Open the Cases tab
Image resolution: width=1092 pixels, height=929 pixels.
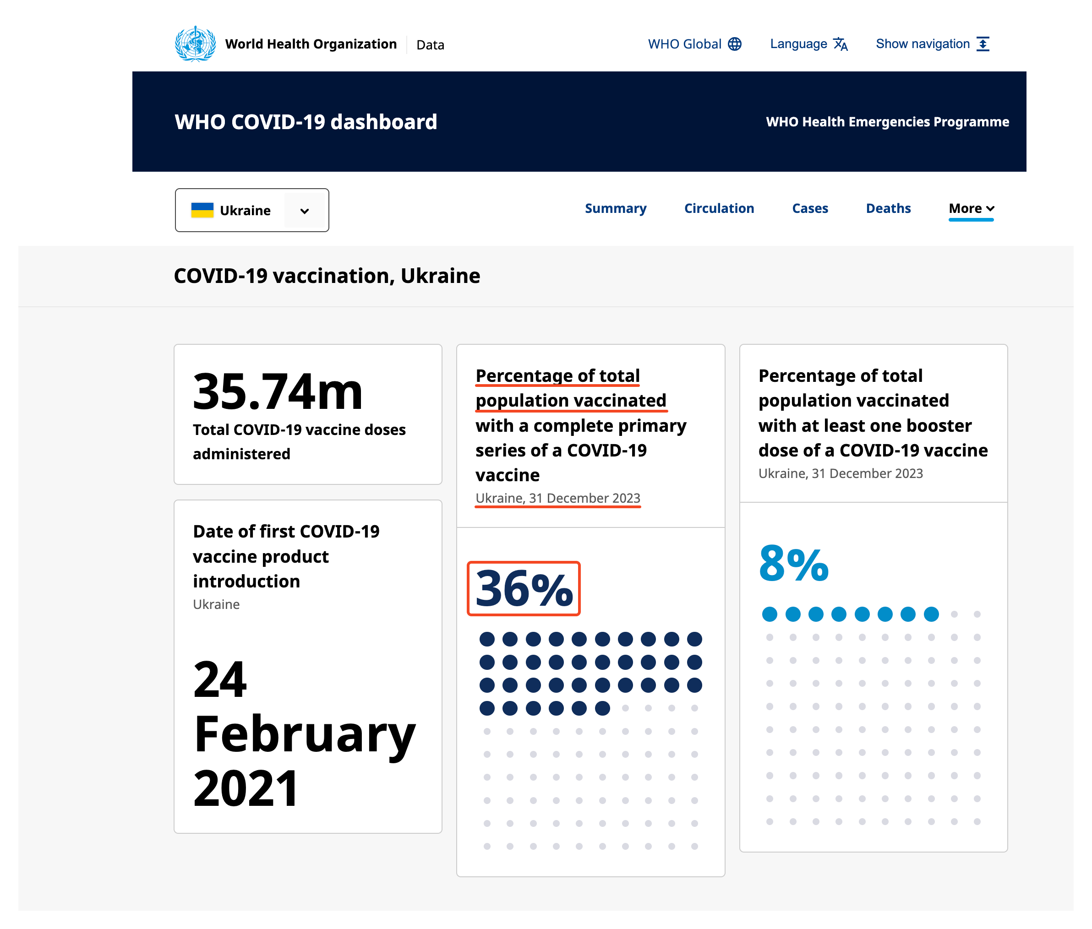point(810,208)
